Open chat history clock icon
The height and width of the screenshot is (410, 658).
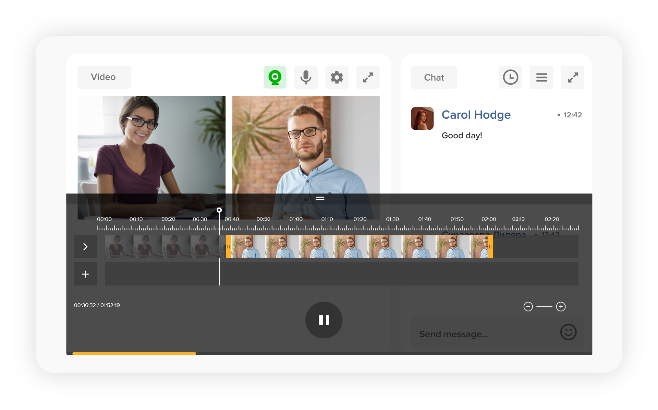(510, 77)
